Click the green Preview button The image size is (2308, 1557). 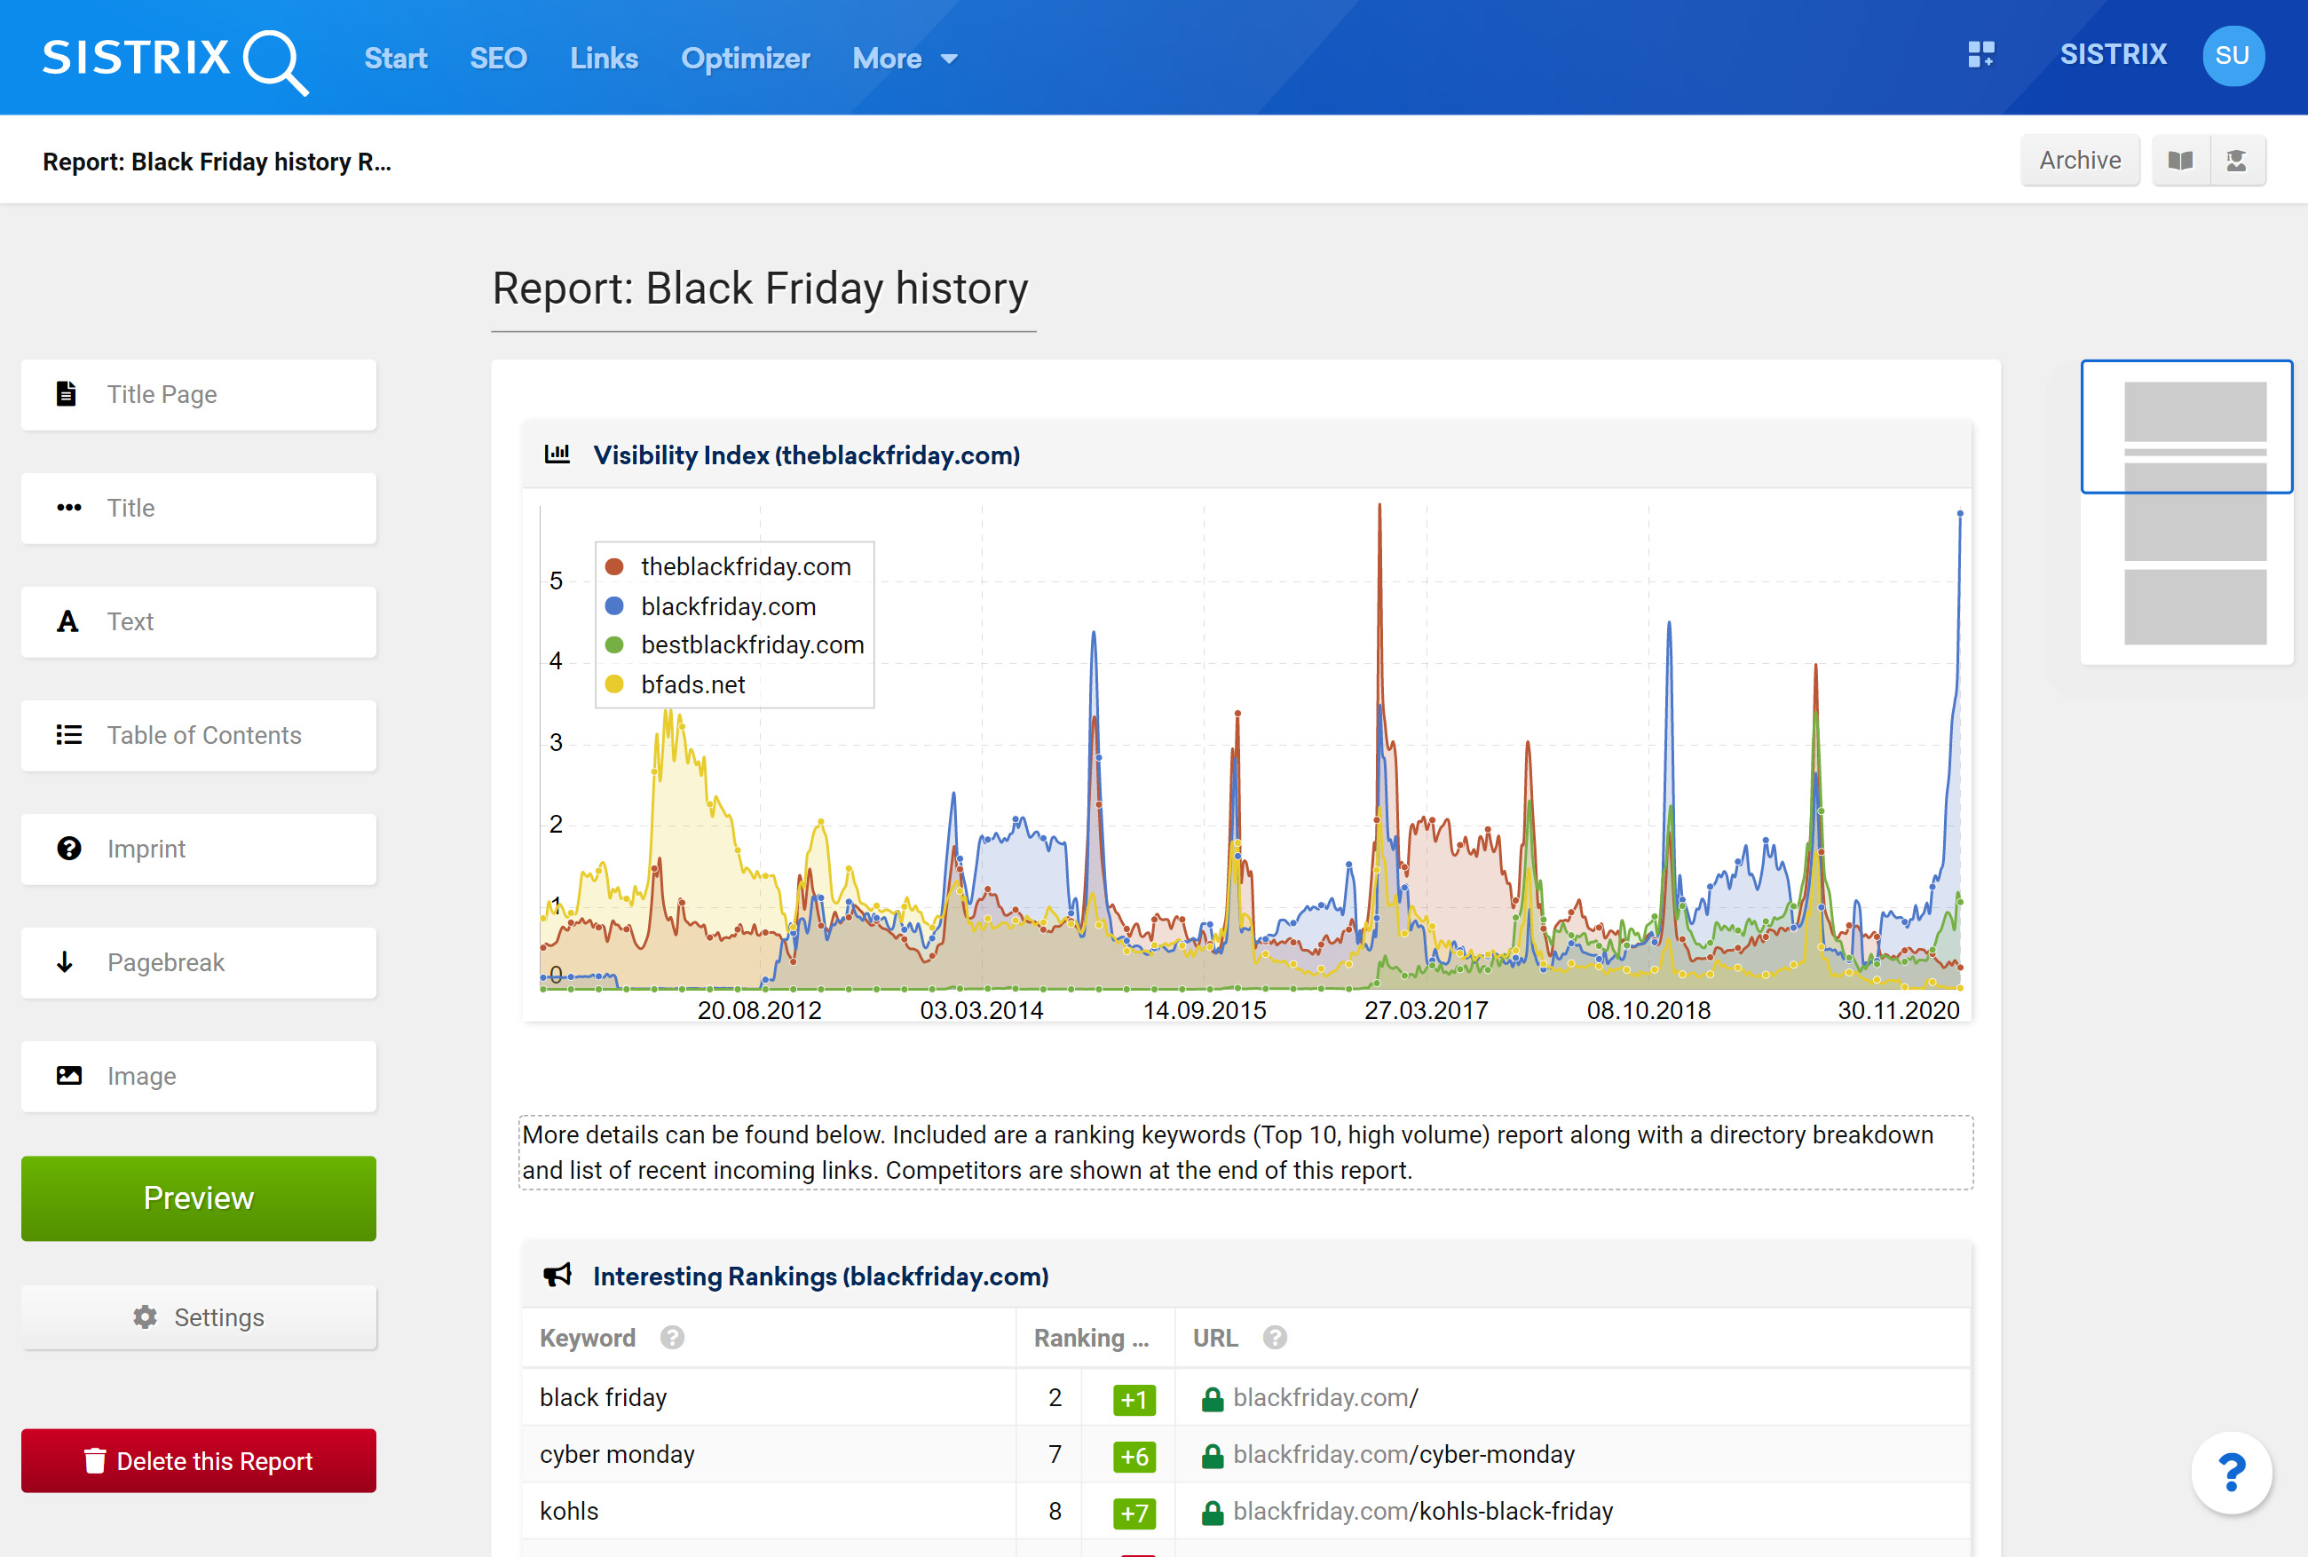(199, 1198)
